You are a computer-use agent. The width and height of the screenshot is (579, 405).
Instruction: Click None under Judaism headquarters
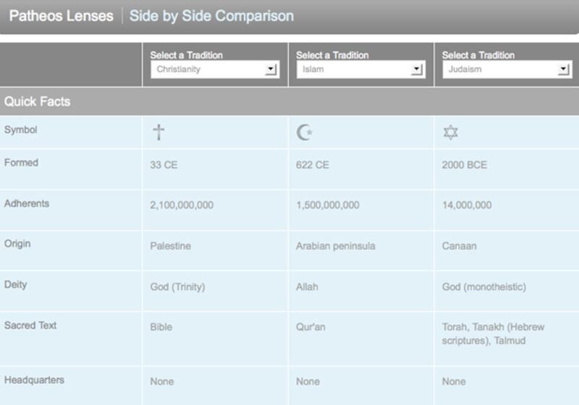click(x=454, y=381)
